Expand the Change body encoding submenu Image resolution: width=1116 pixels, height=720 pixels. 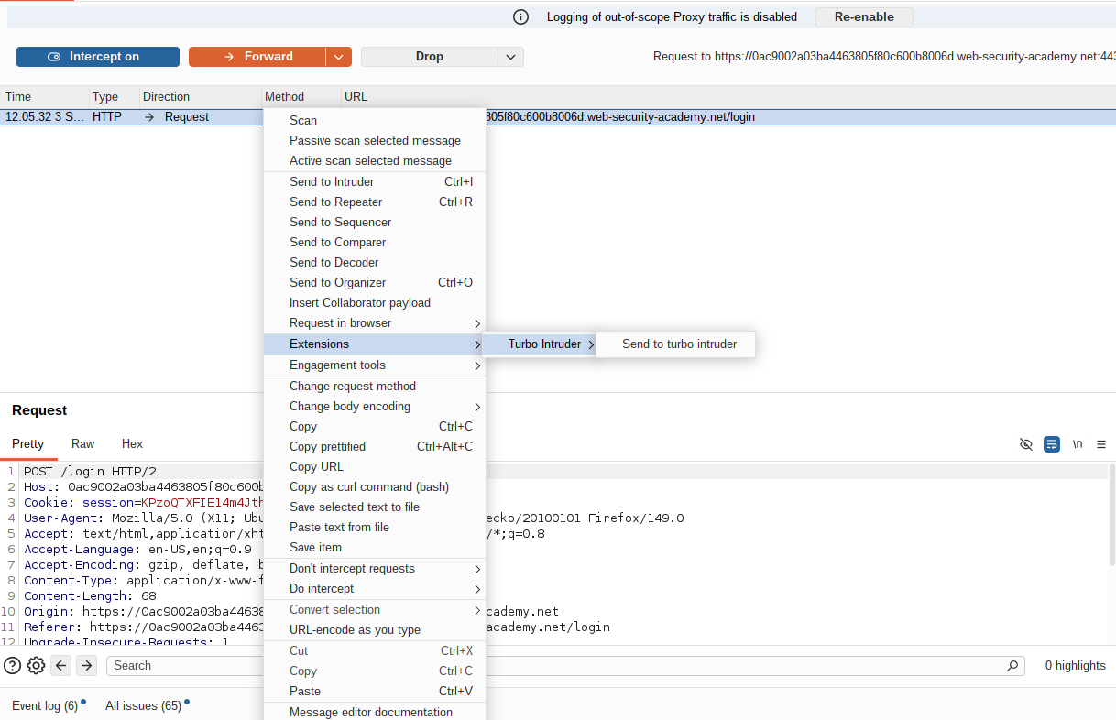coord(375,406)
